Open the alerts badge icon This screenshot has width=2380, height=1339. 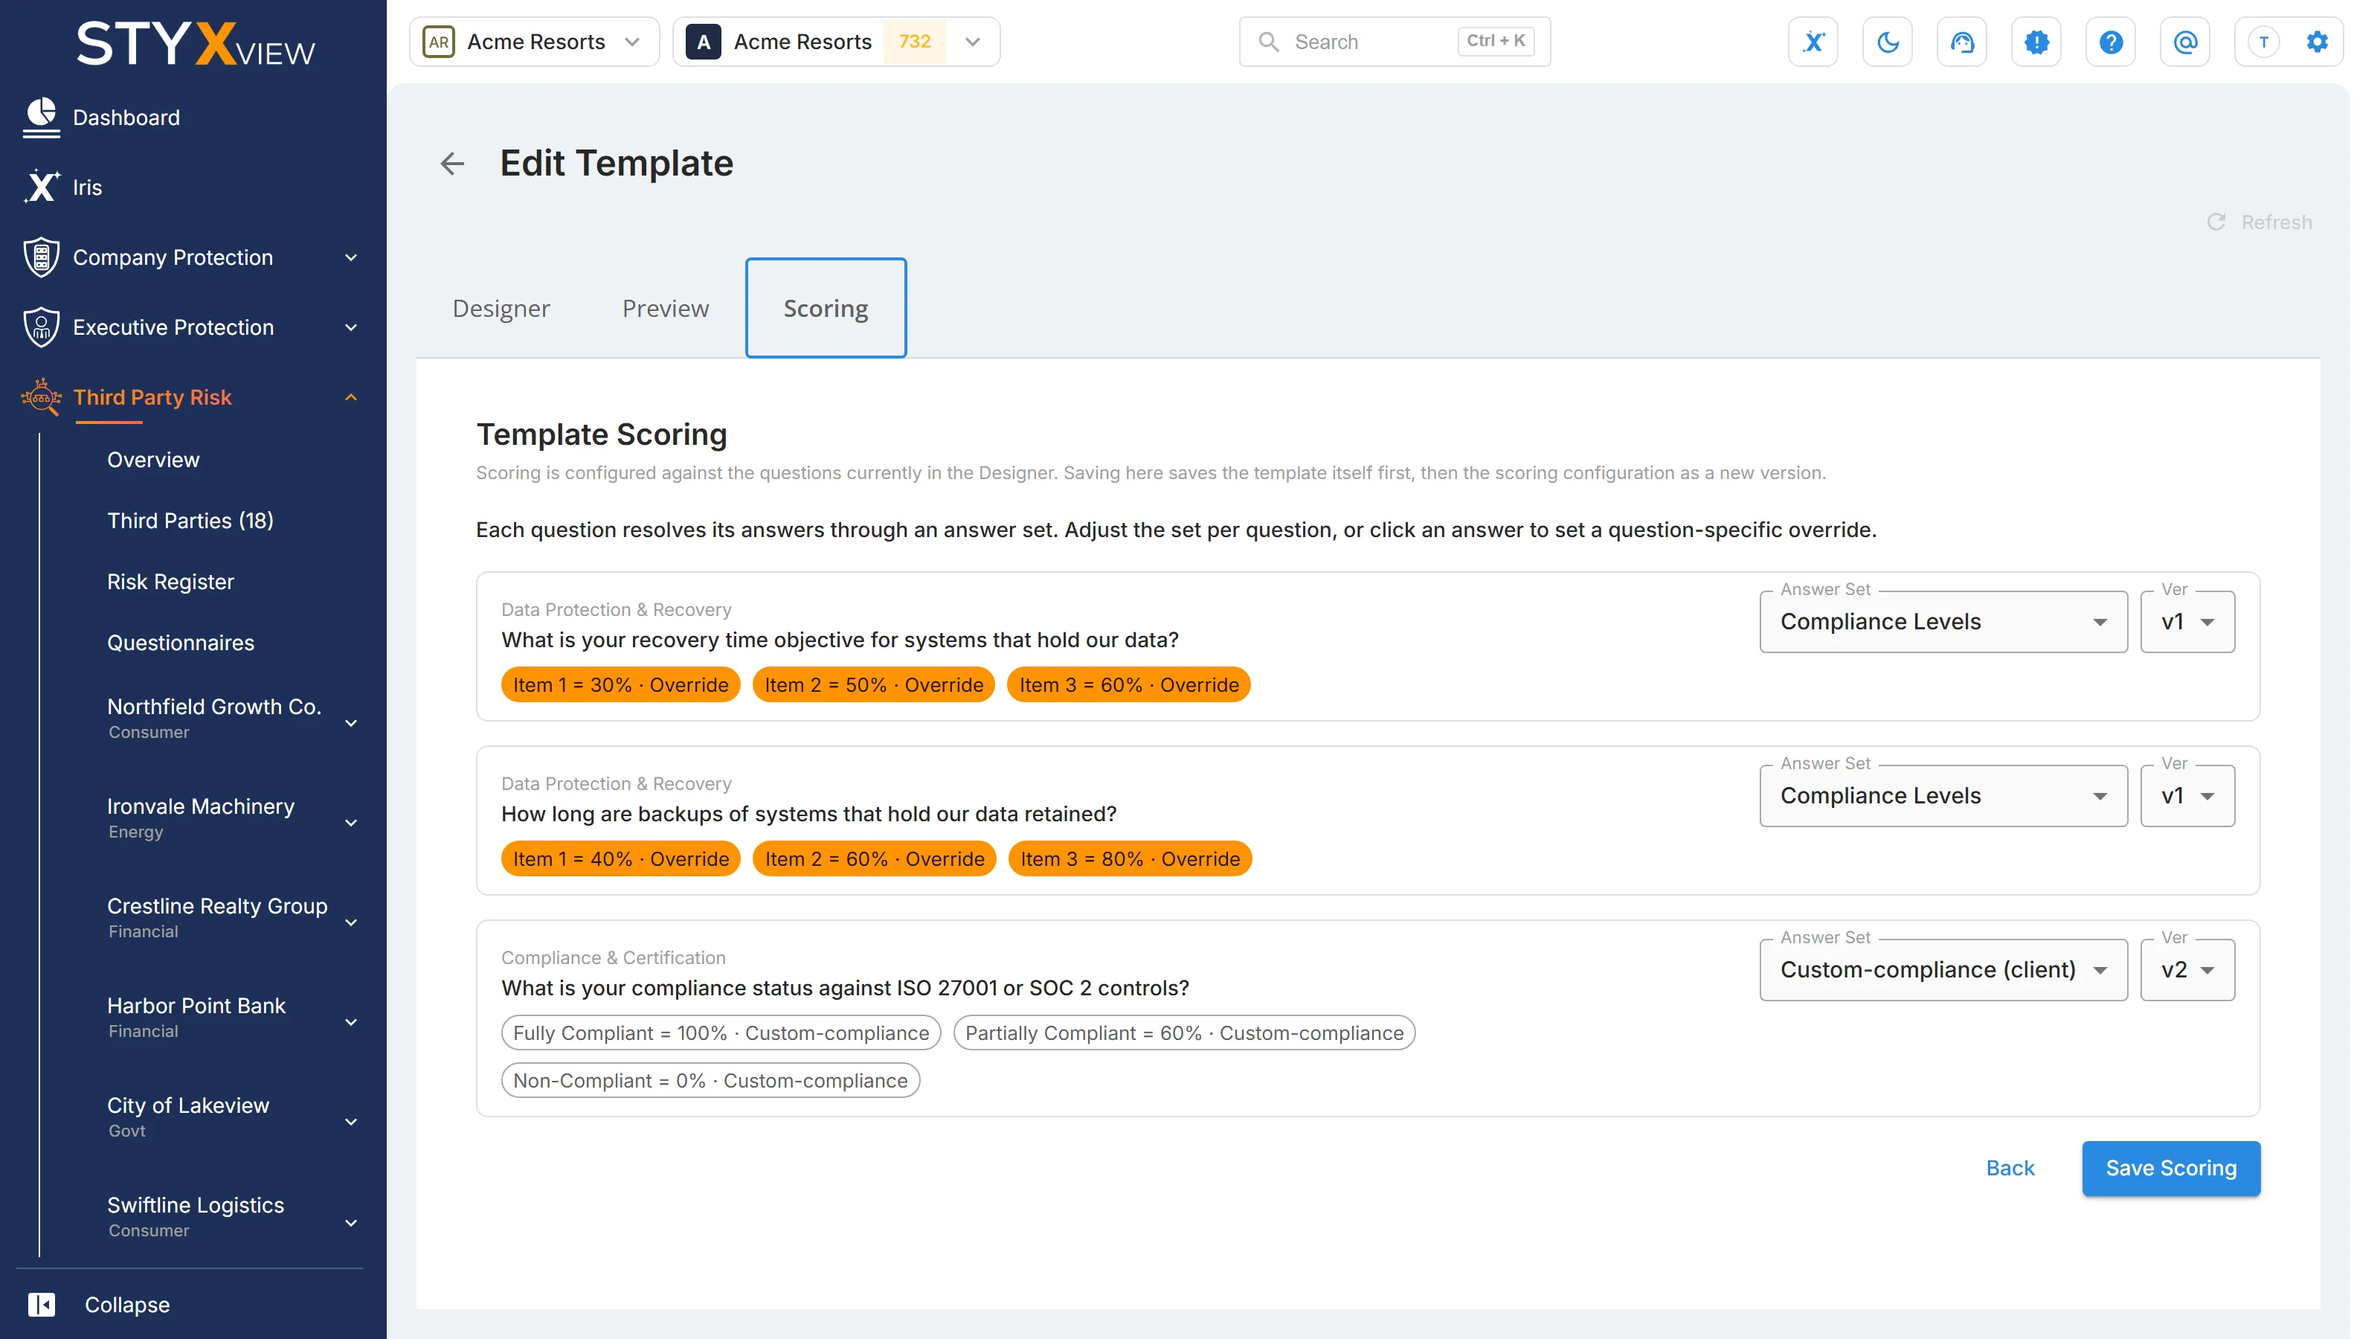tap(2036, 42)
